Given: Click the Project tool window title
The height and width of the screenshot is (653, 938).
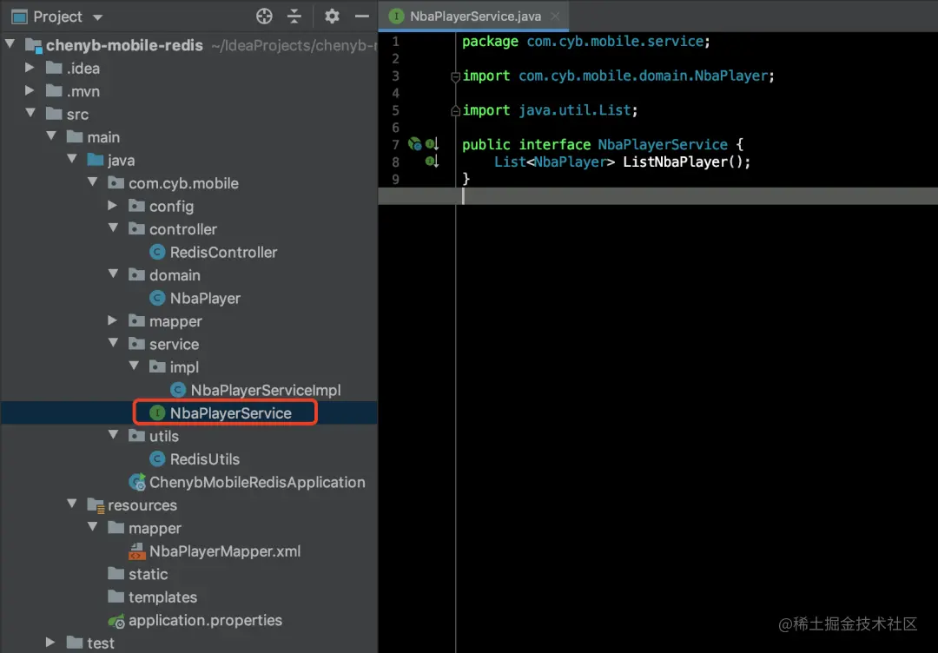Looking at the screenshot, I should tap(57, 16).
